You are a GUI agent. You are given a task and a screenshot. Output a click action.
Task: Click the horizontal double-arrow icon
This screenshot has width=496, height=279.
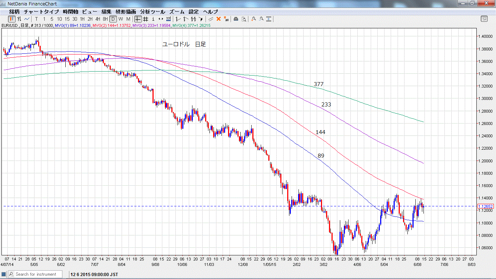pos(161,19)
